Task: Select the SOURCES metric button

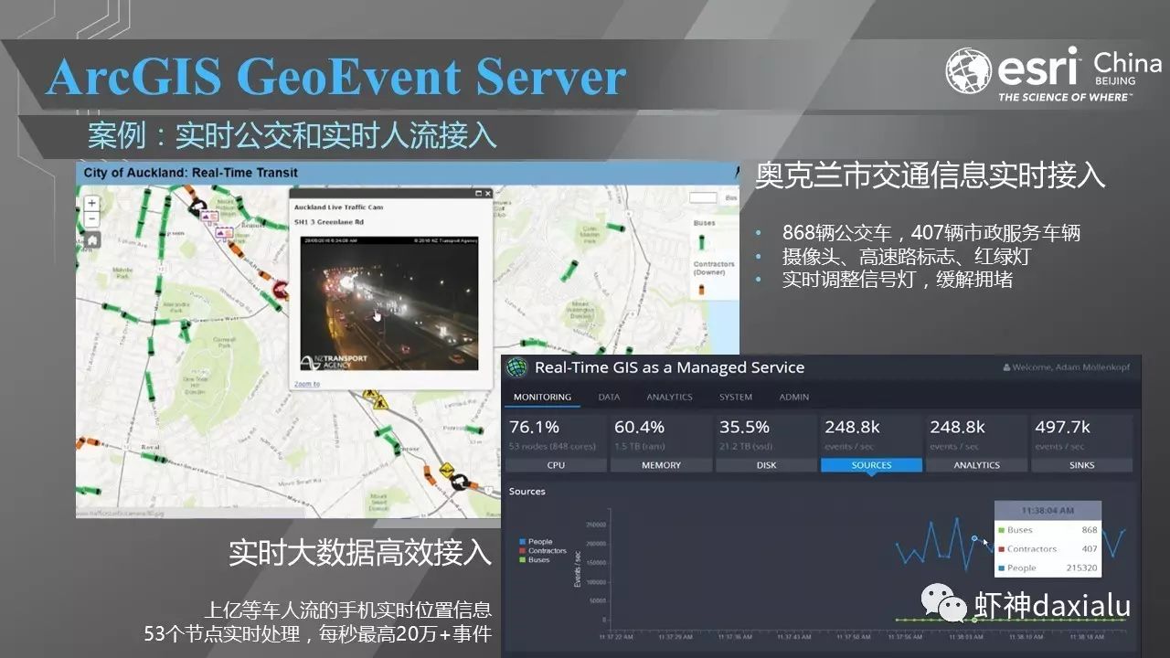Action: 871,465
